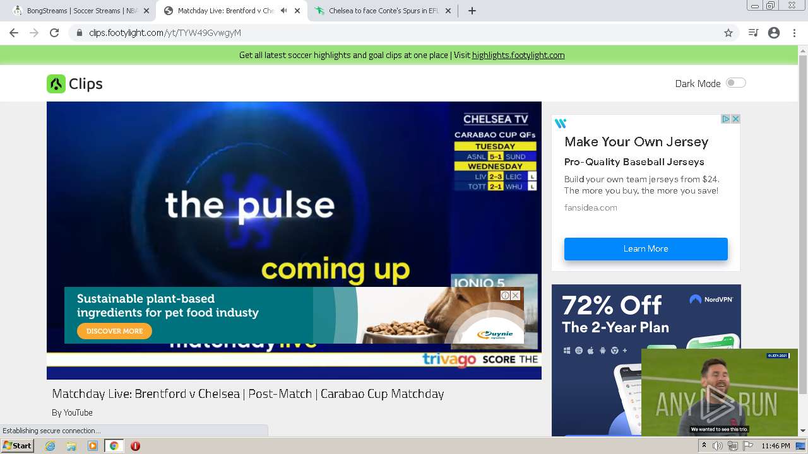Select the Matchday Live: Brentford v Chelsea tab

pyautogui.click(x=224, y=11)
